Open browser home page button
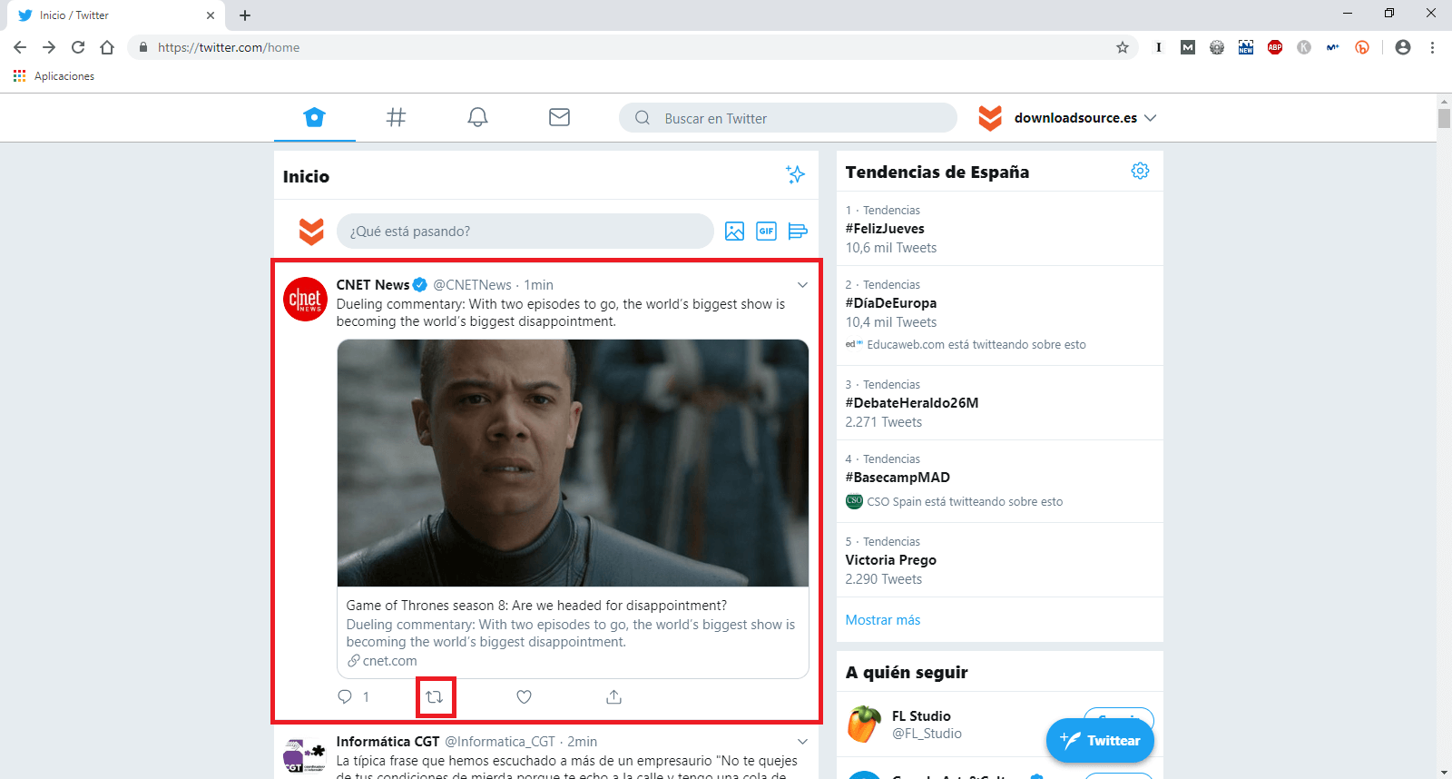Image resolution: width=1452 pixels, height=779 pixels. point(107,47)
